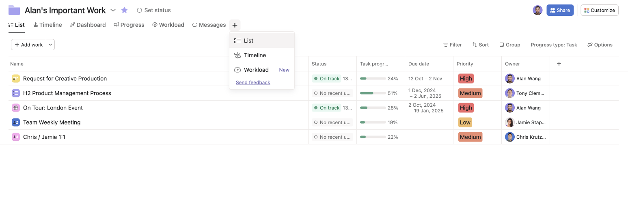Click the Share button
This screenshot has height=215, width=628.
pyautogui.click(x=560, y=10)
